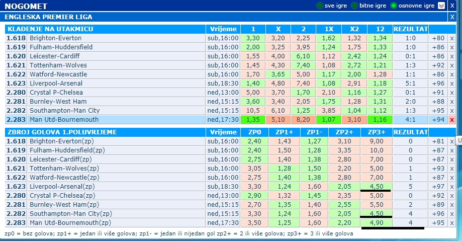
Task: Remove the Southampton-Man City match row using x
Action: [x=451, y=111]
